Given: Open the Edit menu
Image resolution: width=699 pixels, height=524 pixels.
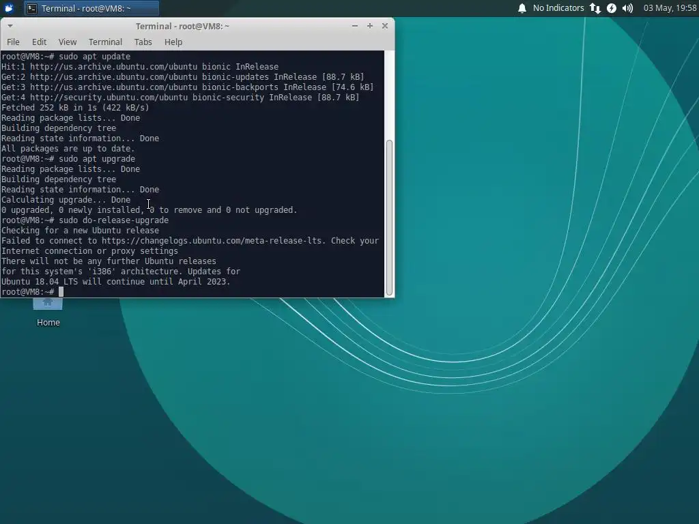Looking at the screenshot, I should [39, 42].
